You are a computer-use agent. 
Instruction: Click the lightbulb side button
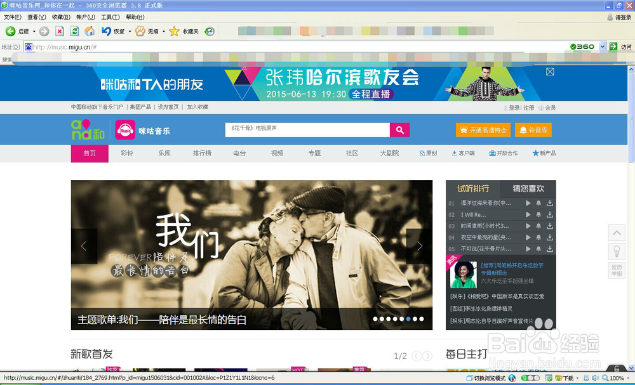point(617,252)
